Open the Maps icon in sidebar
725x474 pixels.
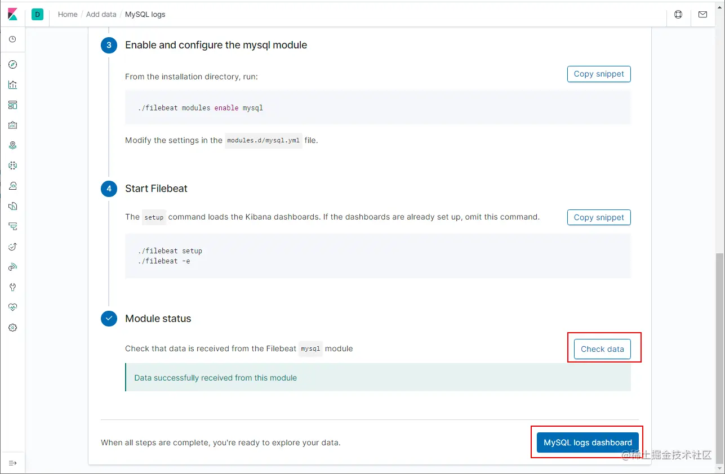(13, 145)
